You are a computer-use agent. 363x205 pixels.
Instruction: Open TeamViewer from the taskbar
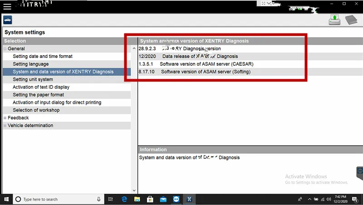coord(176,199)
